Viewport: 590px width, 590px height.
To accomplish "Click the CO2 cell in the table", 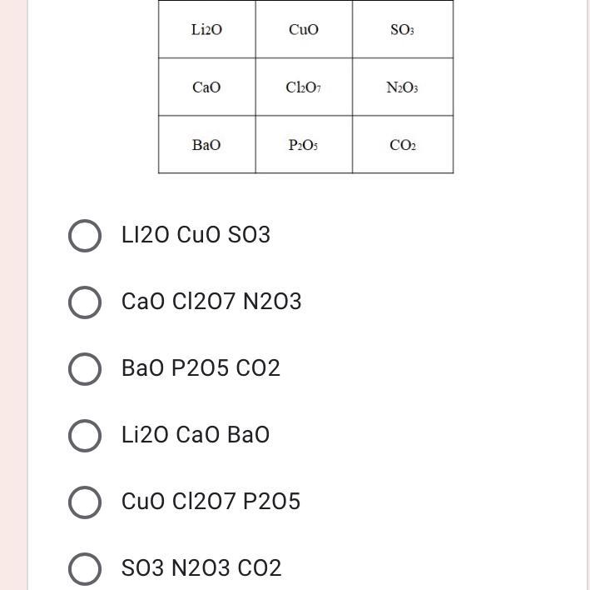I will (x=402, y=145).
